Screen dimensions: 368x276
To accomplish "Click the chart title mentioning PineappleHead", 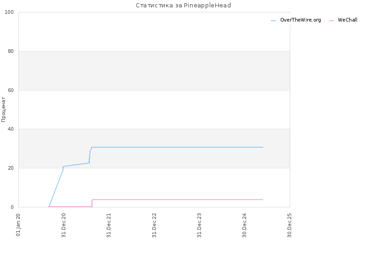I will point(183,6).
